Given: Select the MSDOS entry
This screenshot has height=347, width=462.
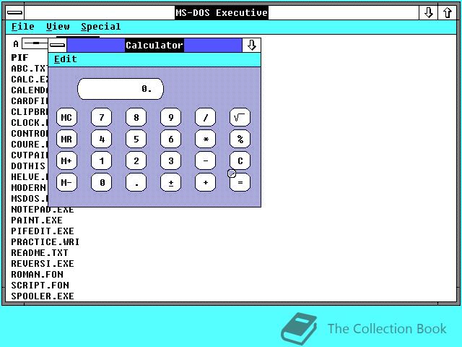Looking at the screenshot, I should tap(29, 199).
